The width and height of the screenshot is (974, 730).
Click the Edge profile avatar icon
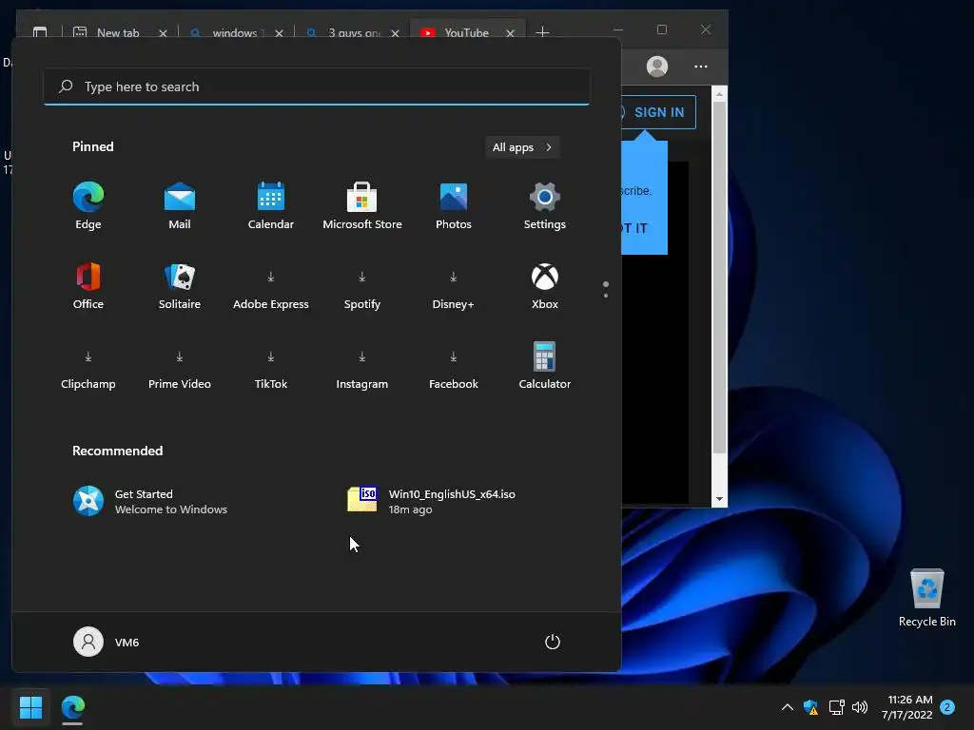click(656, 67)
